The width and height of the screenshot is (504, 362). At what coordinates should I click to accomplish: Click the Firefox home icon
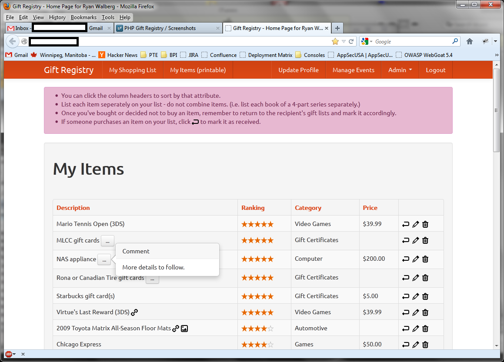tap(470, 41)
